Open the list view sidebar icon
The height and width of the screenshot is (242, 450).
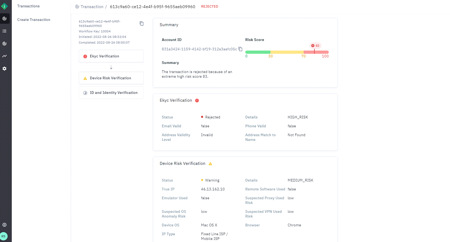point(4,31)
